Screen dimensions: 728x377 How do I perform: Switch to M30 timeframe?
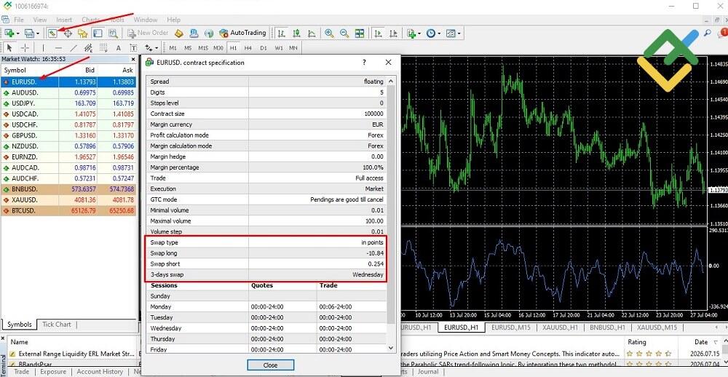click(218, 48)
